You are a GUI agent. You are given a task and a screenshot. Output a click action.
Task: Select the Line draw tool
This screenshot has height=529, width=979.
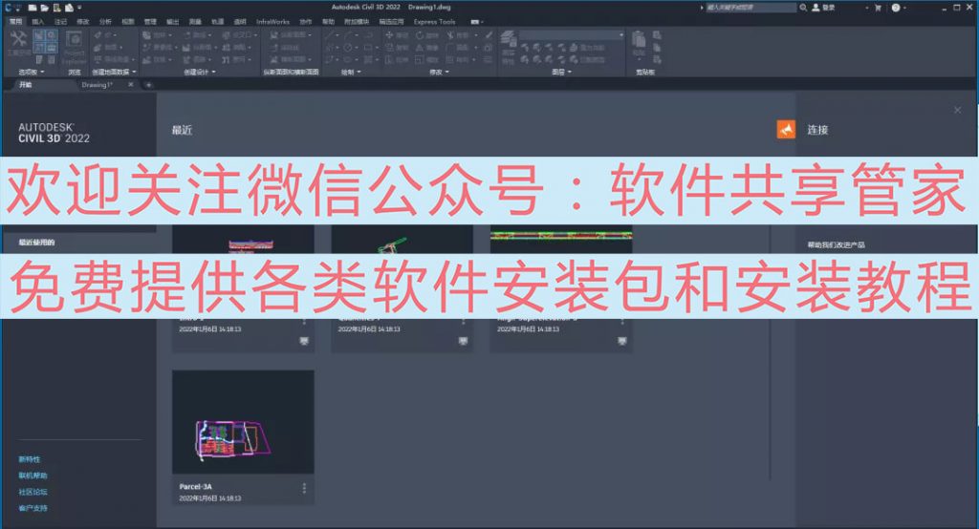tap(330, 35)
